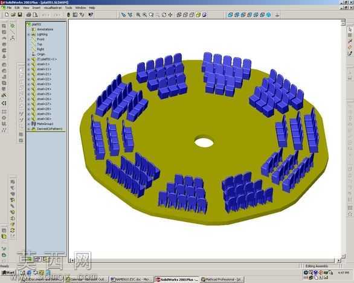The height and width of the screenshot is (283, 354).
Task: Enable Hidden Lines Removed display mode
Action: click(x=191, y=15)
